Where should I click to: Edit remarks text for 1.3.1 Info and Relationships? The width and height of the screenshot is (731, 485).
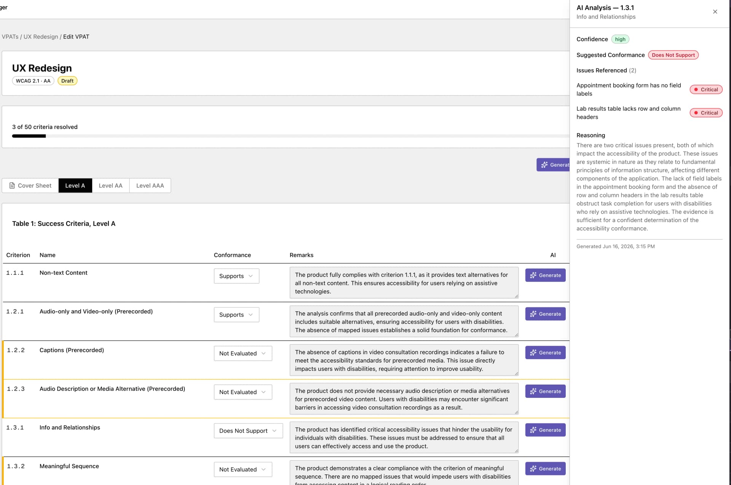404,438
